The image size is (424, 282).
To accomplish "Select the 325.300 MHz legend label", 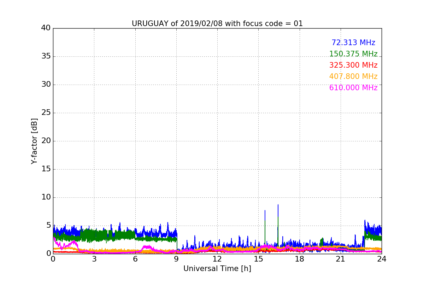I will click(353, 65).
